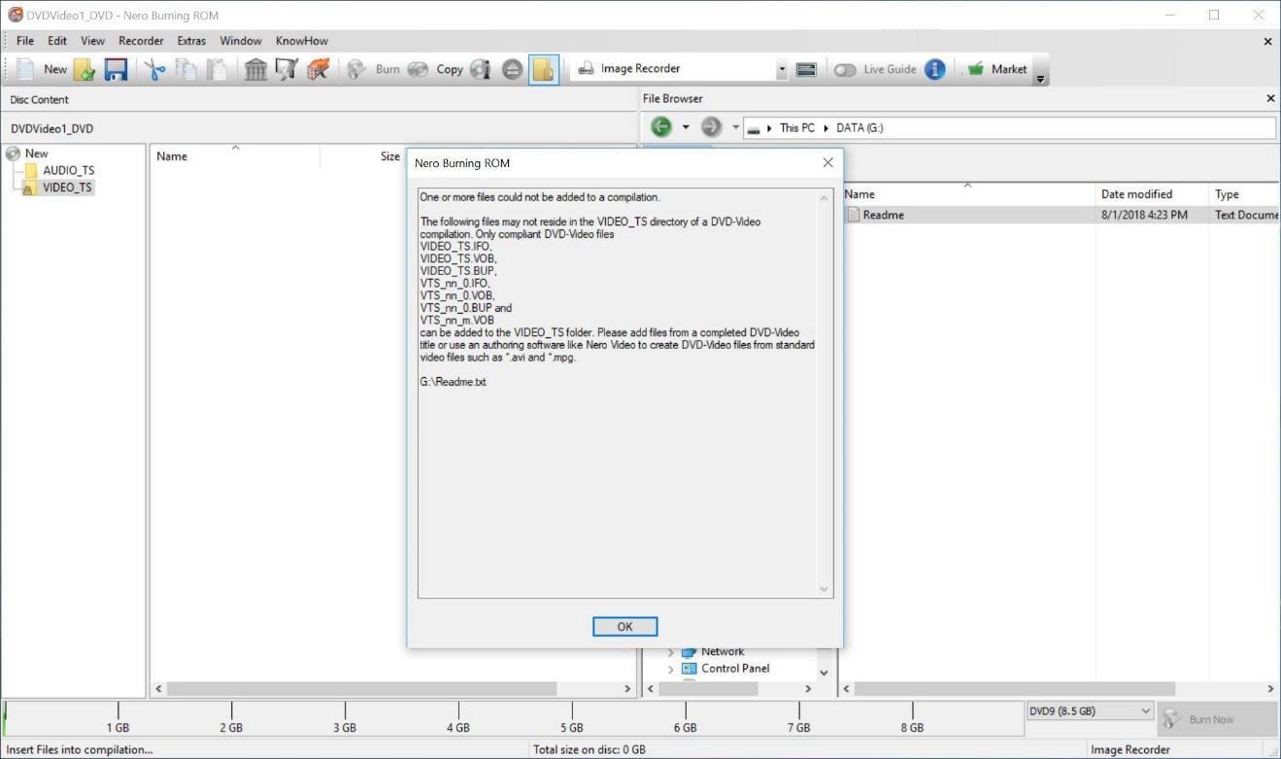This screenshot has height=759, width=1281.
Task: Click the copy documents toolbar icon
Action: pyautogui.click(x=185, y=70)
